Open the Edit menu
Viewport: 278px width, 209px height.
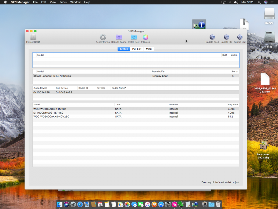click(x=44, y=2)
